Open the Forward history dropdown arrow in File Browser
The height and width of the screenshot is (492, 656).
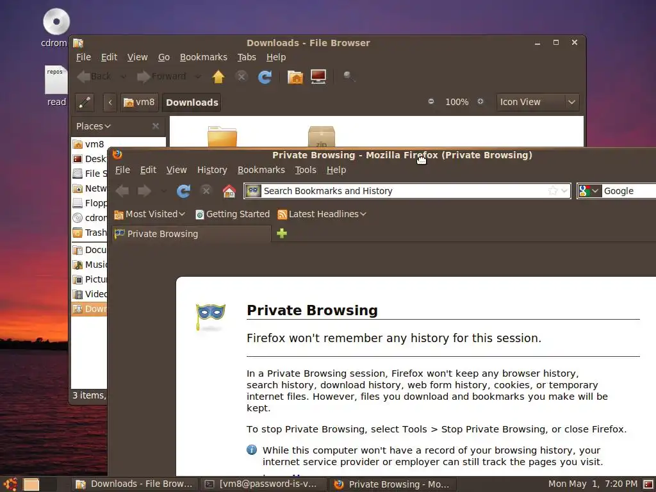pyautogui.click(x=198, y=77)
